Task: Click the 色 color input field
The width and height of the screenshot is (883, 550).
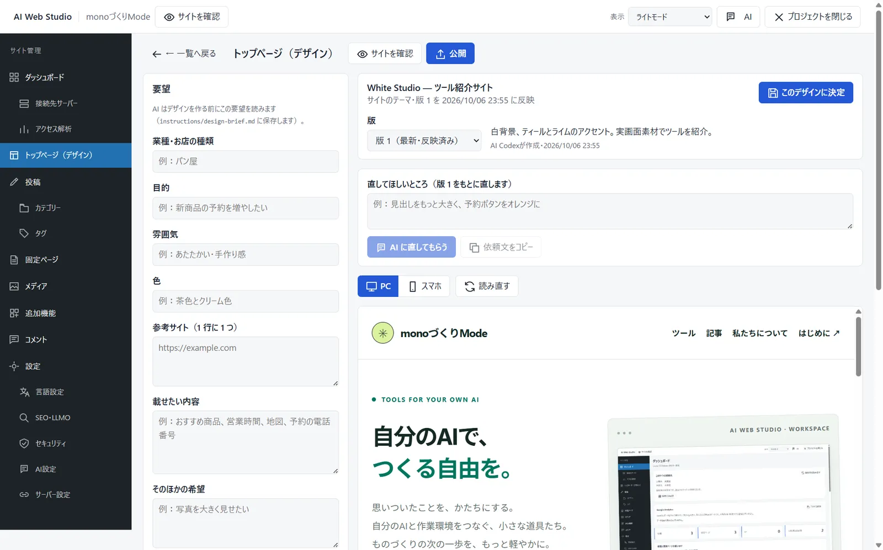Action: pos(246,301)
